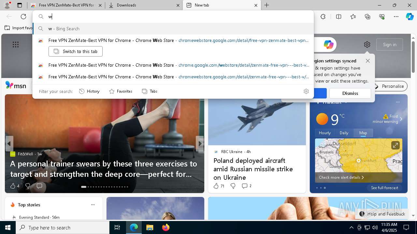The height and width of the screenshot is (234, 417).
Task: Switch to the Downloads tab
Action: click(x=143, y=5)
